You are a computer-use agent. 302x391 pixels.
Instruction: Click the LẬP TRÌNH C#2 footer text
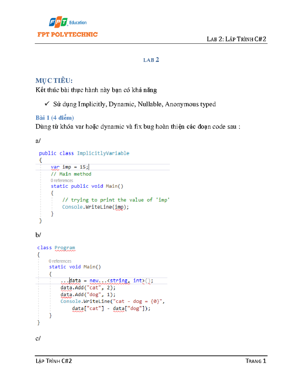pyautogui.click(x=54, y=361)
